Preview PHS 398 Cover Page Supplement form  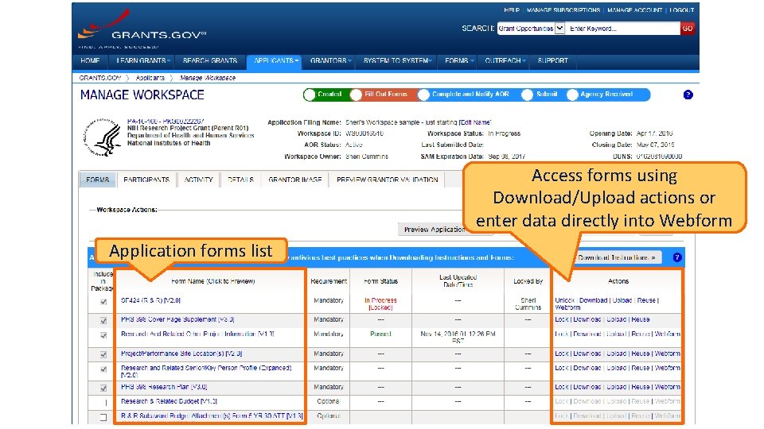click(x=177, y=319)
